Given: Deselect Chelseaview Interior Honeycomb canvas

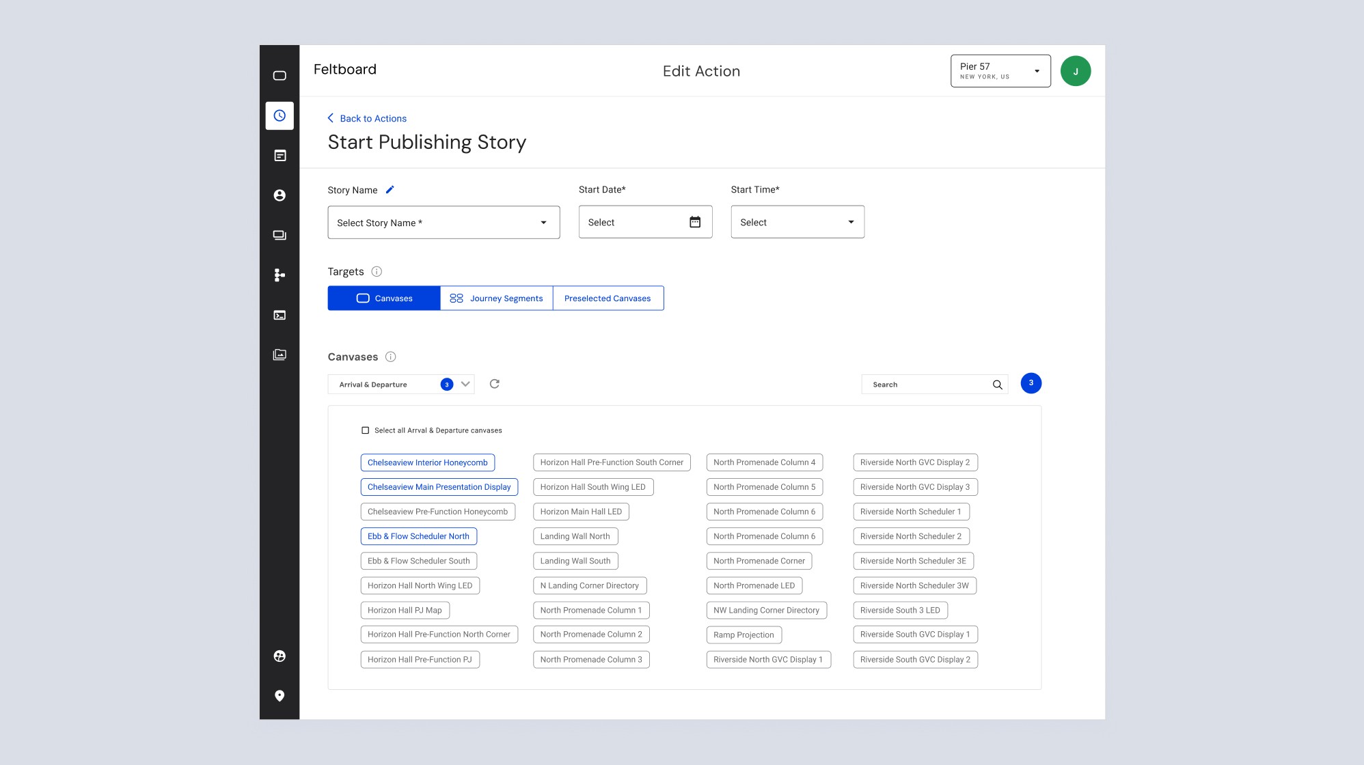Looking at the screenshot, I should click(x=427, y=462).
